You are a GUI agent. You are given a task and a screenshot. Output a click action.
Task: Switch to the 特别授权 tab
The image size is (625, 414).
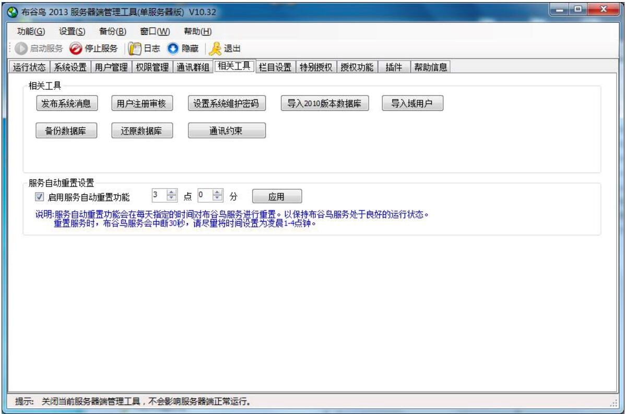(316, 67)
